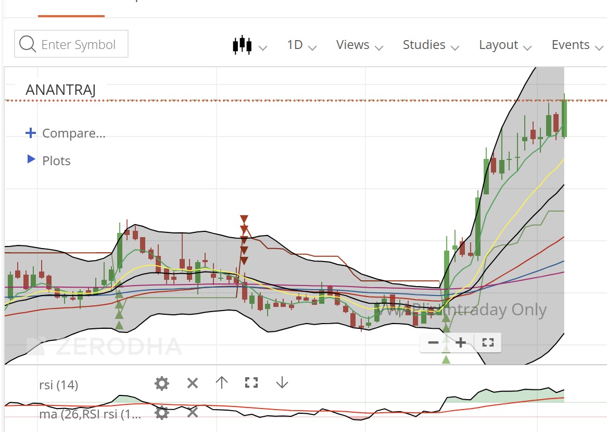This screenshot has height=432, width=607.
Task: Click the magnifier search icon
Action: click(28, 44)
